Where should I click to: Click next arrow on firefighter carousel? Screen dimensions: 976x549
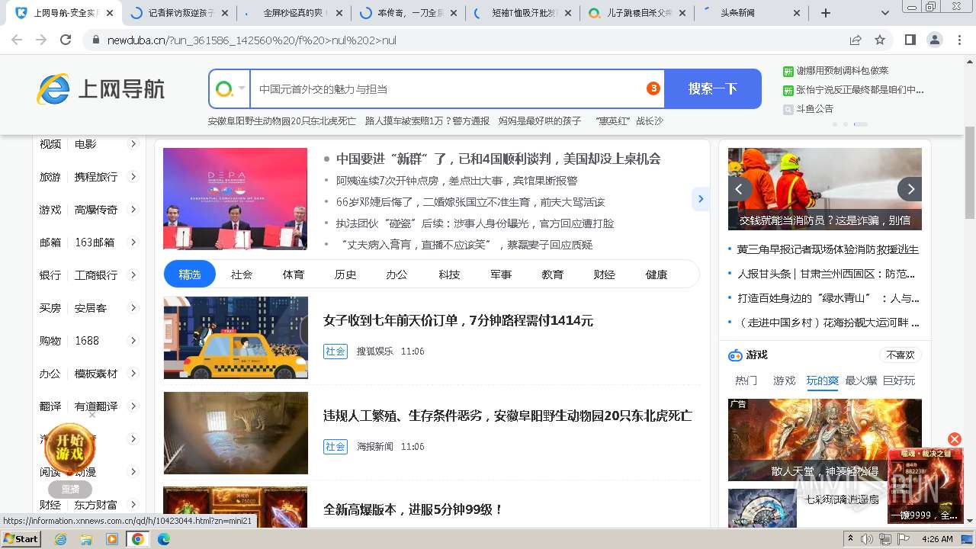pos(910,189)
